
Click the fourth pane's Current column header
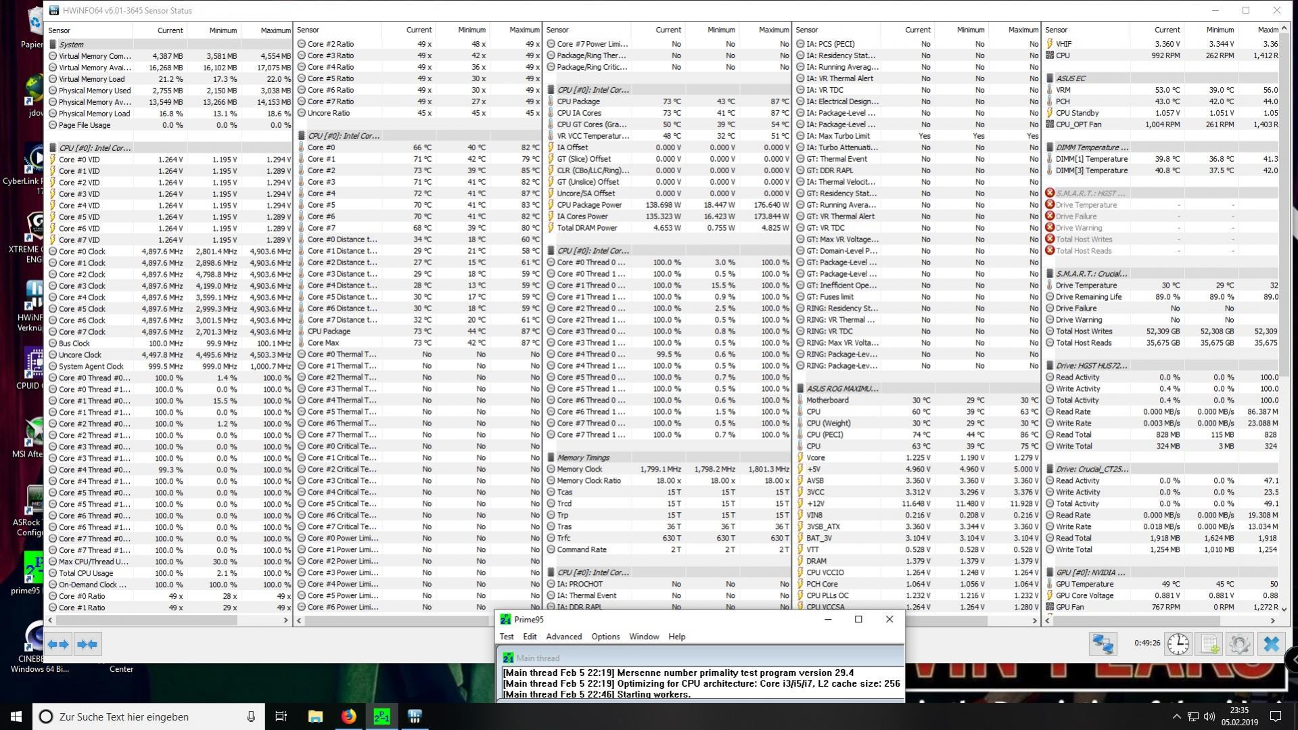tap(908, 30)
